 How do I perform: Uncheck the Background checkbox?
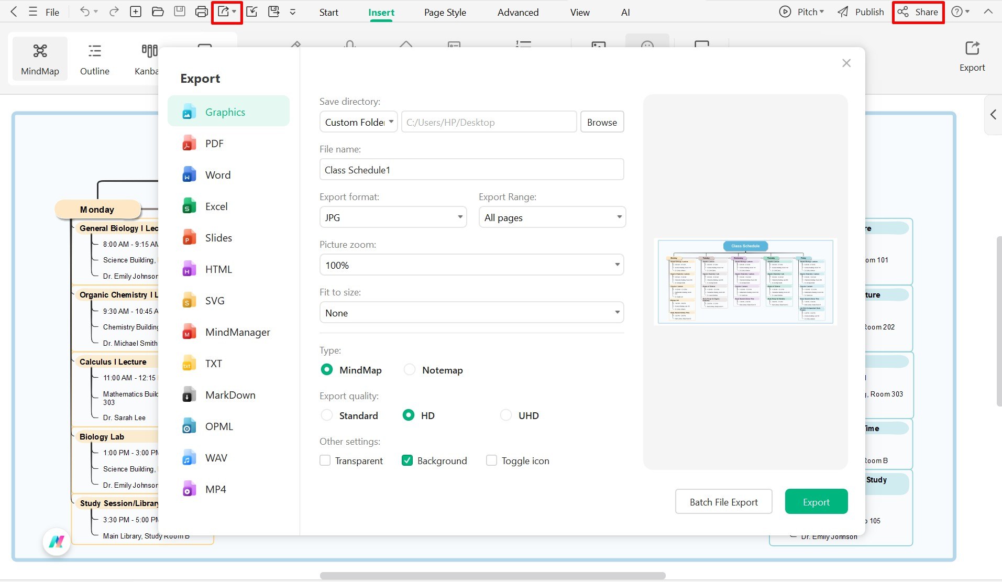(407, 460)
